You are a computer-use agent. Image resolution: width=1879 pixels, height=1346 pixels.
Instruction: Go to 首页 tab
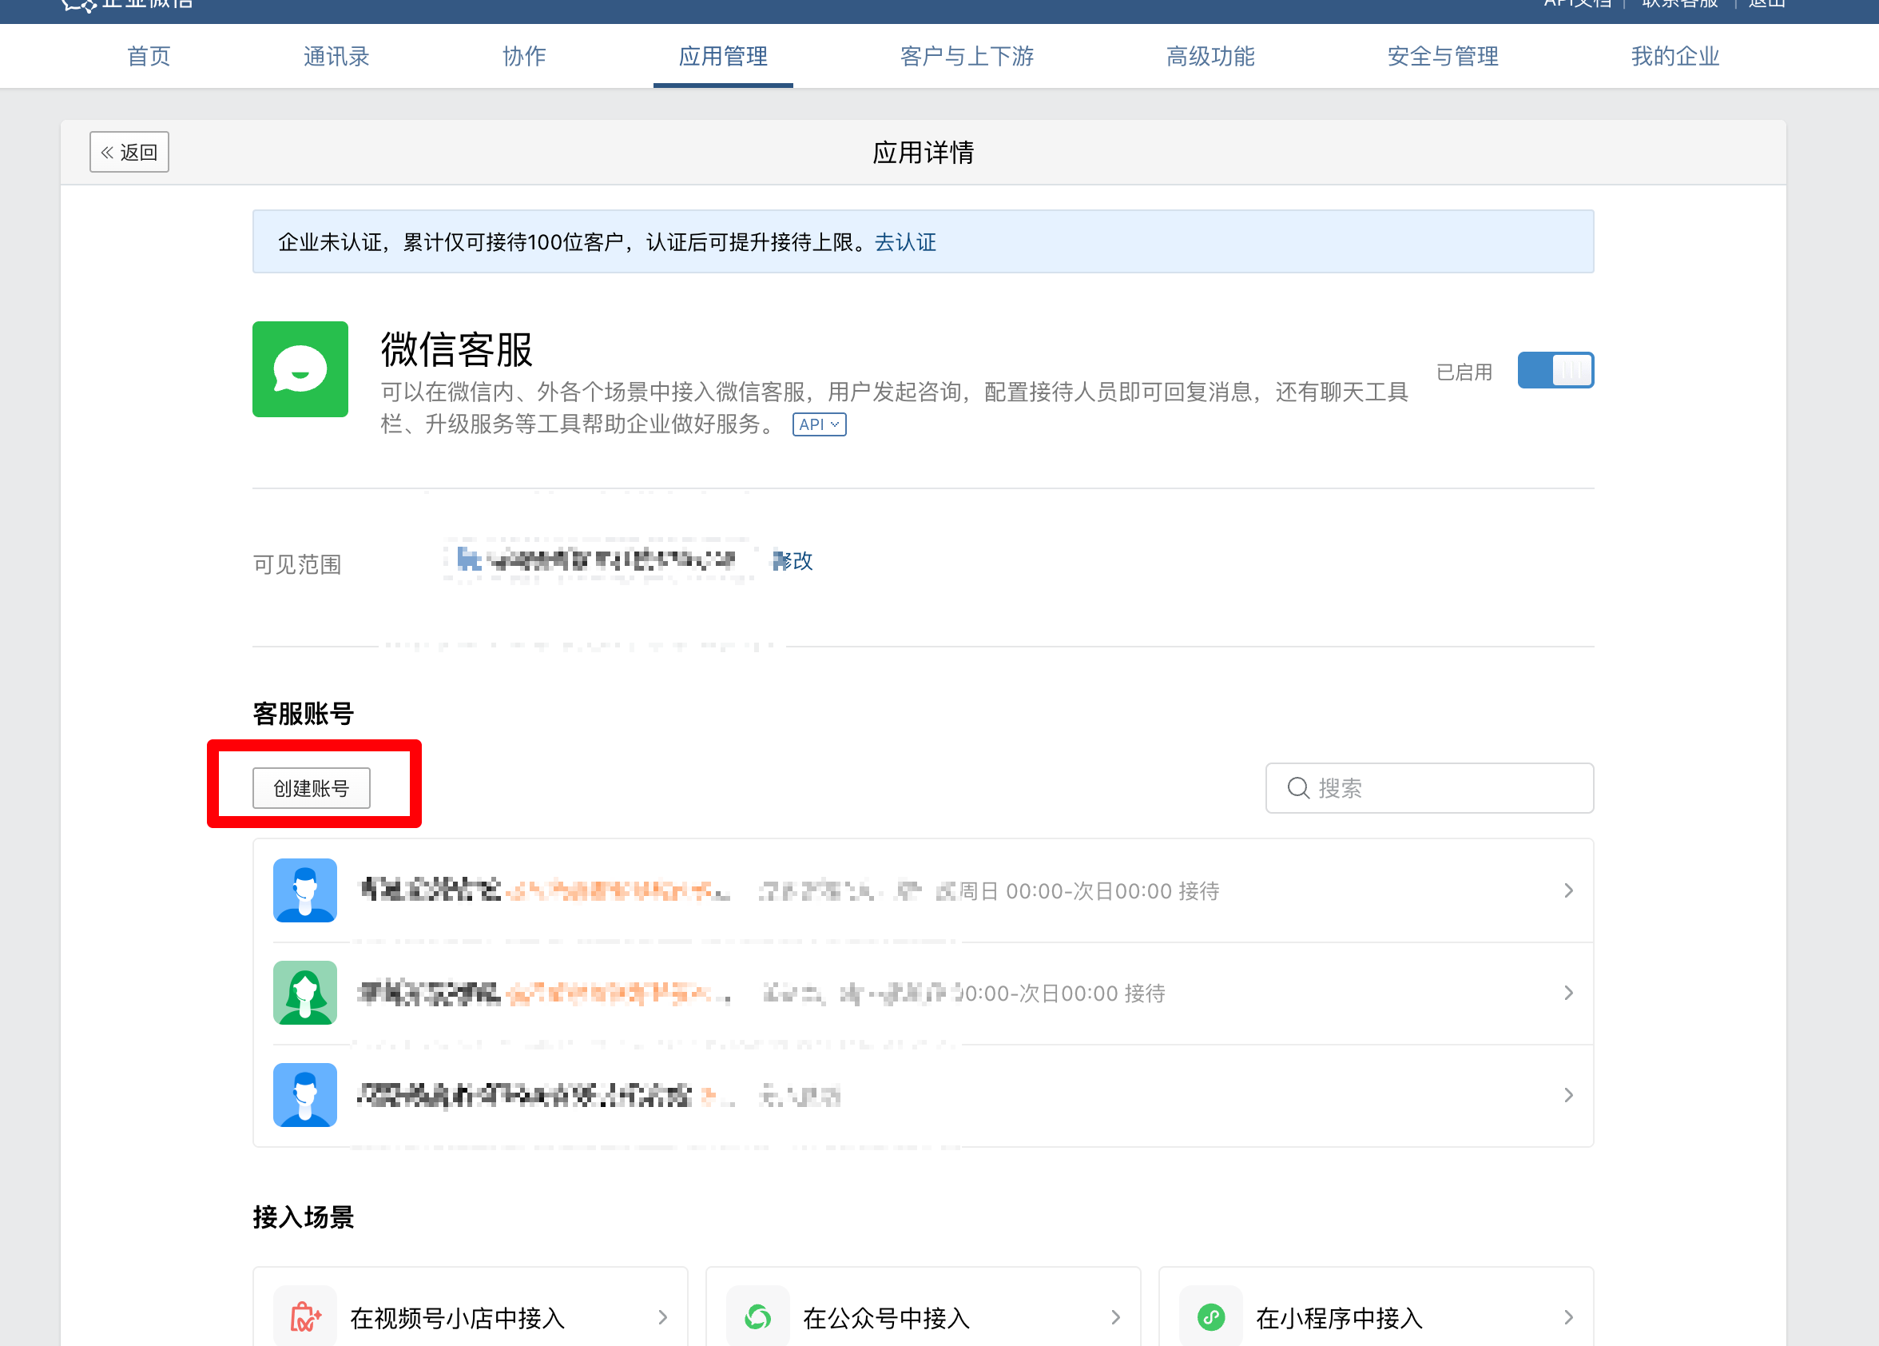coord(149,57)
